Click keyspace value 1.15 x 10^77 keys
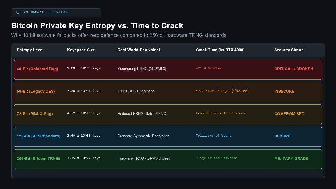Screen dimensions: 336x189 pyautogui.click(x=84, y=158)
